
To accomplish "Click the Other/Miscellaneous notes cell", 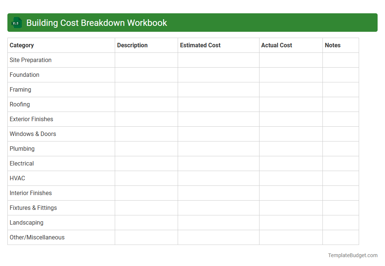I will (340, 237).
